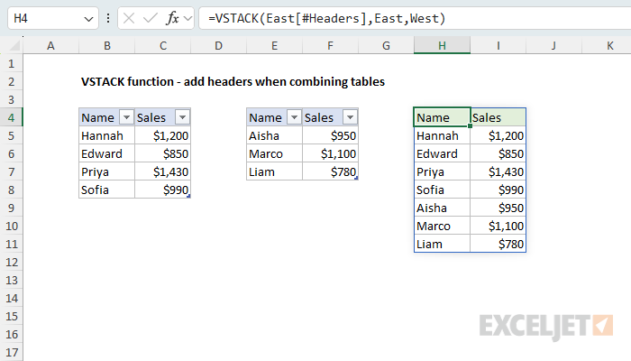This screenshot has height=361, width=631.
Task: Click the Select All corner triangle
Action: pyautogui.click(x=14, y=45)
